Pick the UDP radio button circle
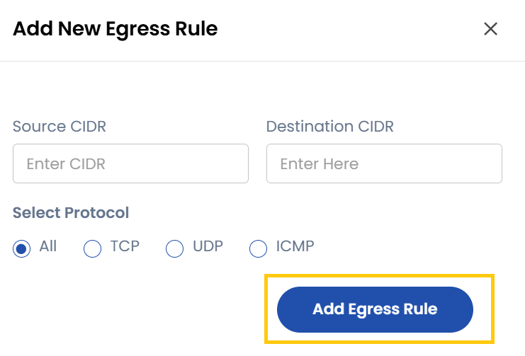Image resolution: width=525 pixels, height=356 pixels. (174, 248)
